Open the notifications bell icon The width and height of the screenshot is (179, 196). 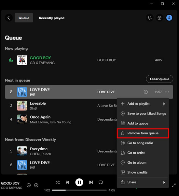pos(150,18)
